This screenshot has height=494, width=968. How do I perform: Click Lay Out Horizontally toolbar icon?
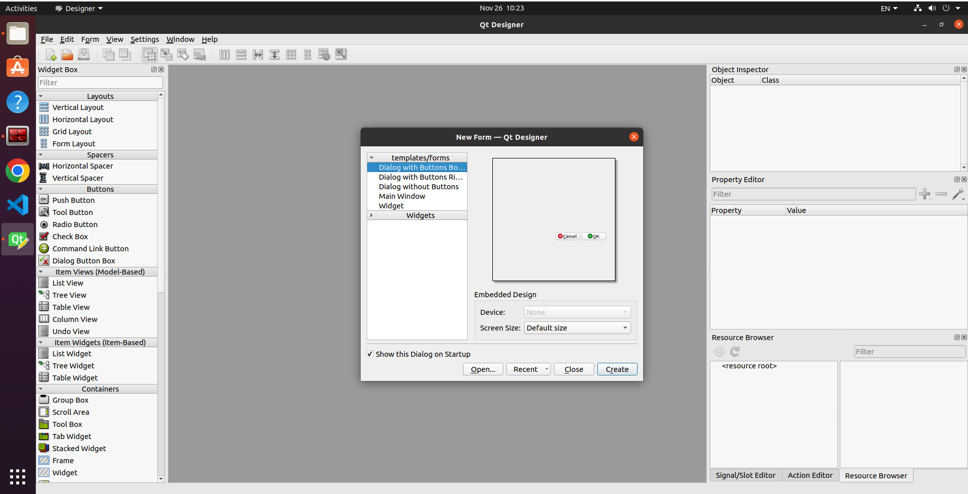(x=224, y=54)
